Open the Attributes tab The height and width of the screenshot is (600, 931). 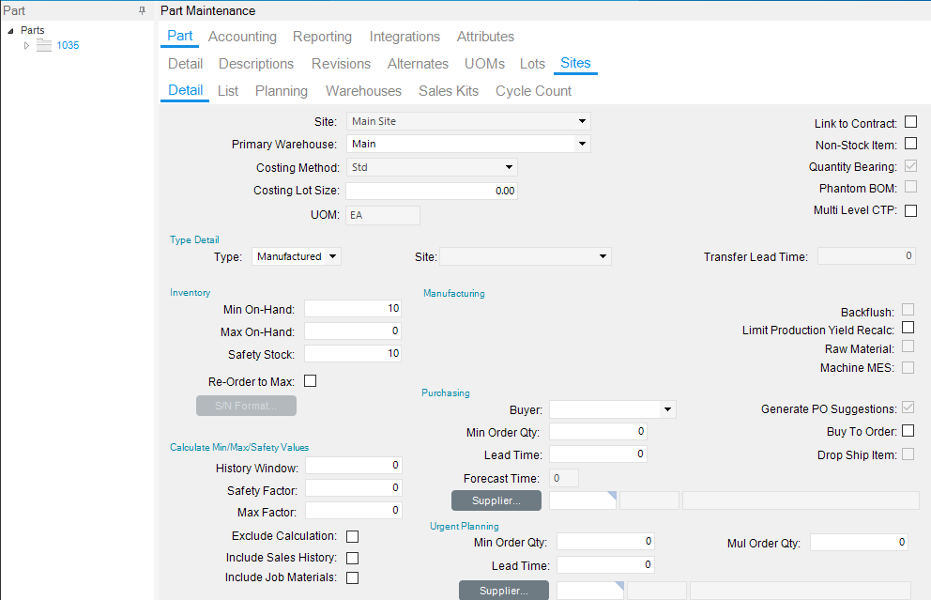coord(485,37)
